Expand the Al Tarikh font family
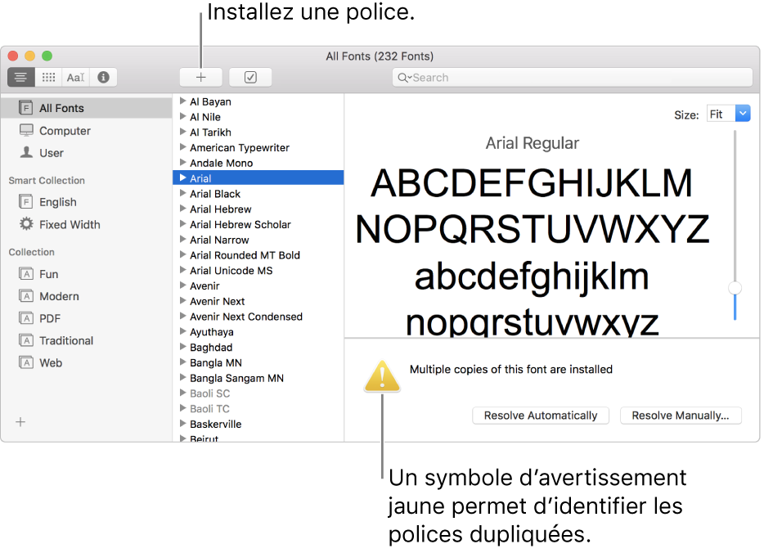 (x=182, y=132)
